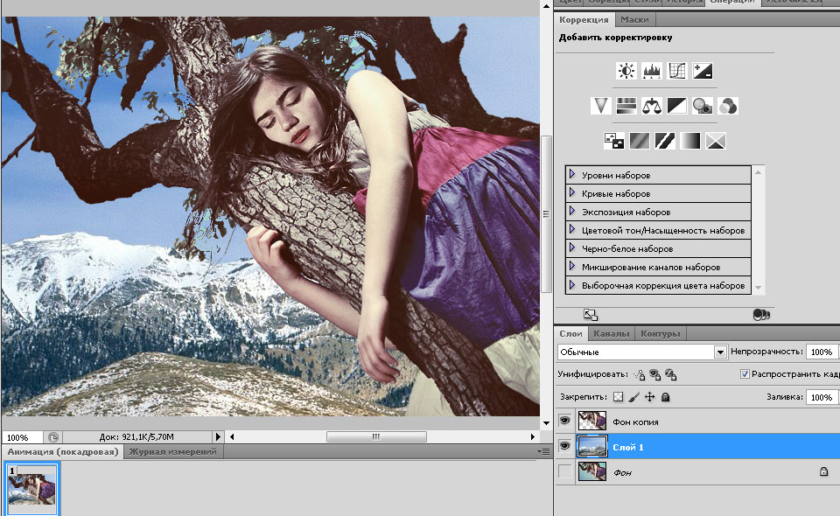The width and height of the screenshot is (840, 516).
Task: Toggle clip-to-layer icon in Adjustments panel
Action: pos(760,315)
